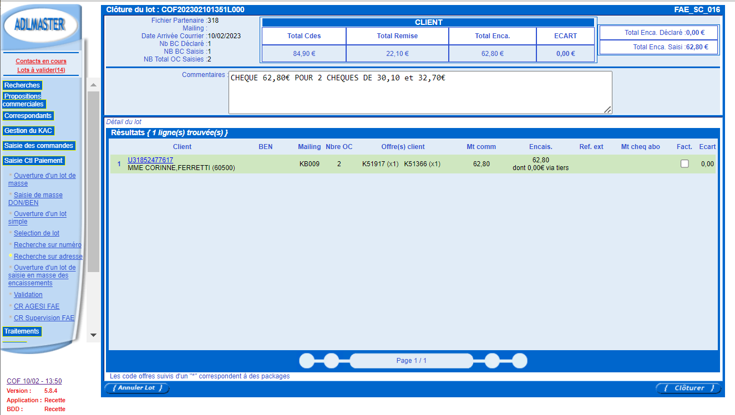The width and height of the screenshot is (735, 415).
Task: Click the Mt comm column header
Action: pyautogui.click(x=481, y=147)
